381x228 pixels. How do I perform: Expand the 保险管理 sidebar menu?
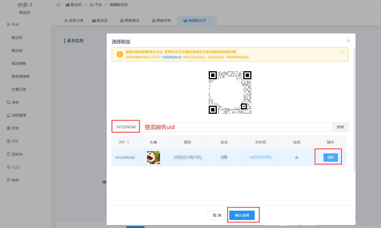[25, 115]
